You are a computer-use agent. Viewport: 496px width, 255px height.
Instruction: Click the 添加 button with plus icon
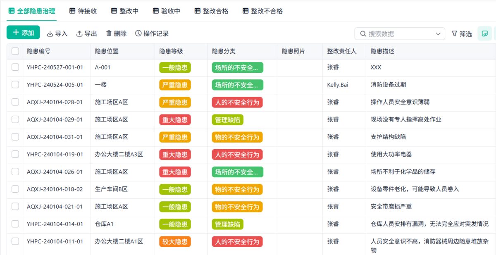23,33
